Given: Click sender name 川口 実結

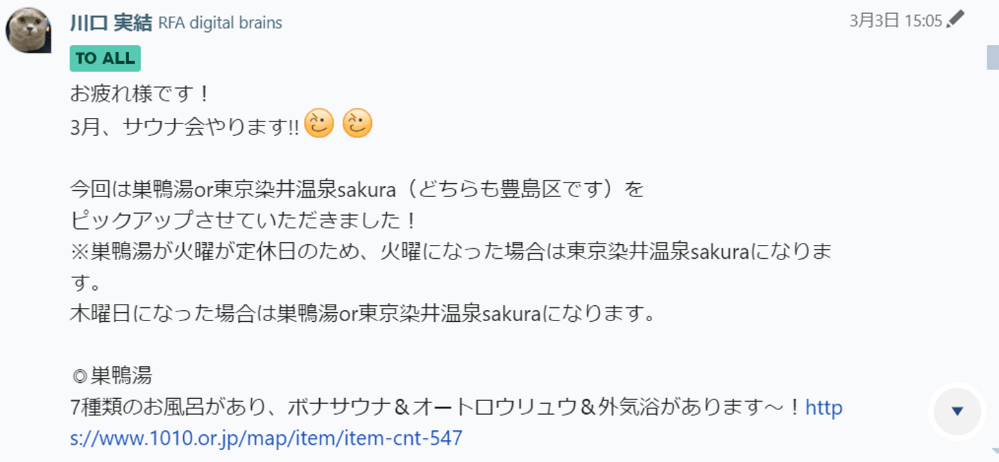Looking at the screenshot, I should 111,23.
